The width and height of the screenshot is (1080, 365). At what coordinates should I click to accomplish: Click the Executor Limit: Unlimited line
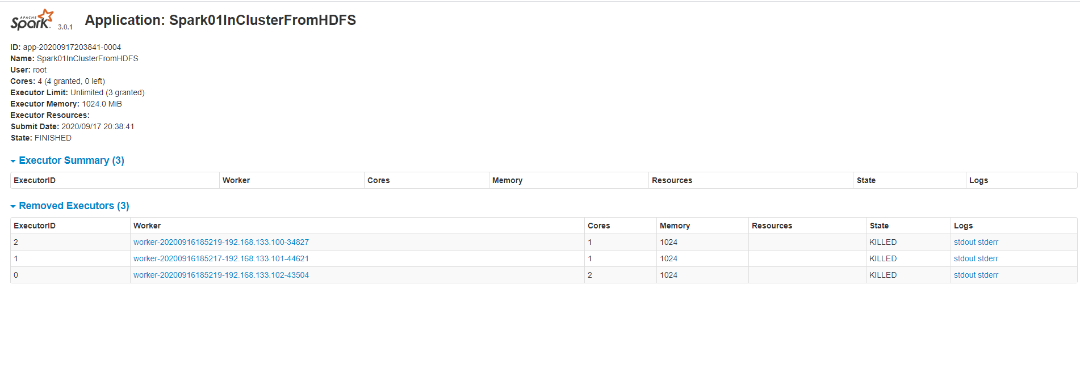tap(77, 92)
